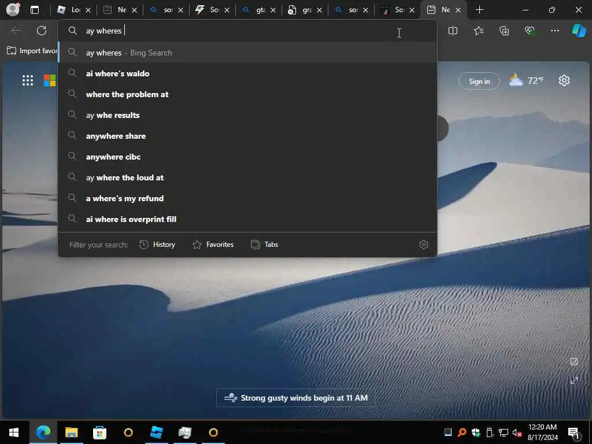Select suggestion 'anywhere share'
This screenshot has height=444, width=592.
click(x=247, y=135)
